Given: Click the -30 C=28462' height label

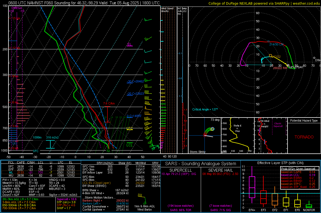Looking at the screenshot, I should pos(135,82).
